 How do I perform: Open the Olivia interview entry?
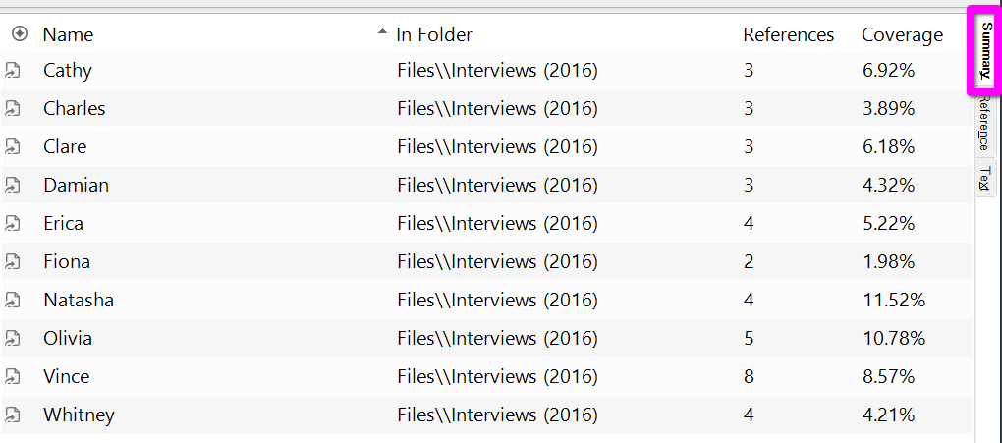coord(68,339)
